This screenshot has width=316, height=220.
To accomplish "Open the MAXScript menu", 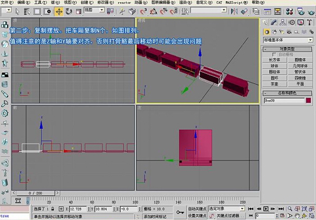I will 236,3.
